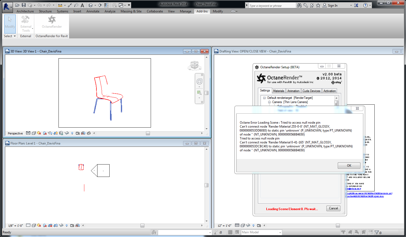Toggle Reveal Hidden Elements bulb in 3D View

pyautogui.click(x=72, y=133)
